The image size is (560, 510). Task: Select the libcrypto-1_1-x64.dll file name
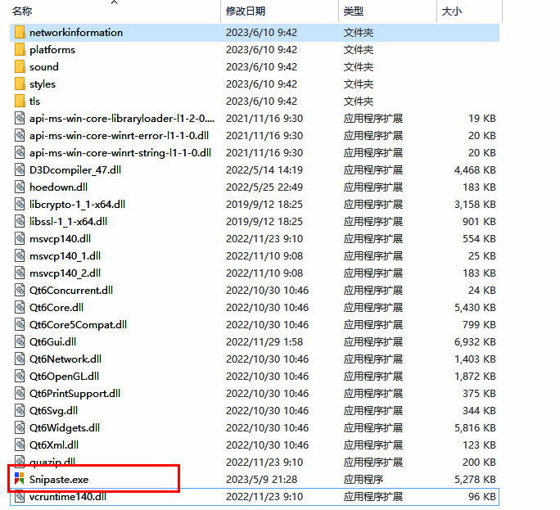[77, 205]
